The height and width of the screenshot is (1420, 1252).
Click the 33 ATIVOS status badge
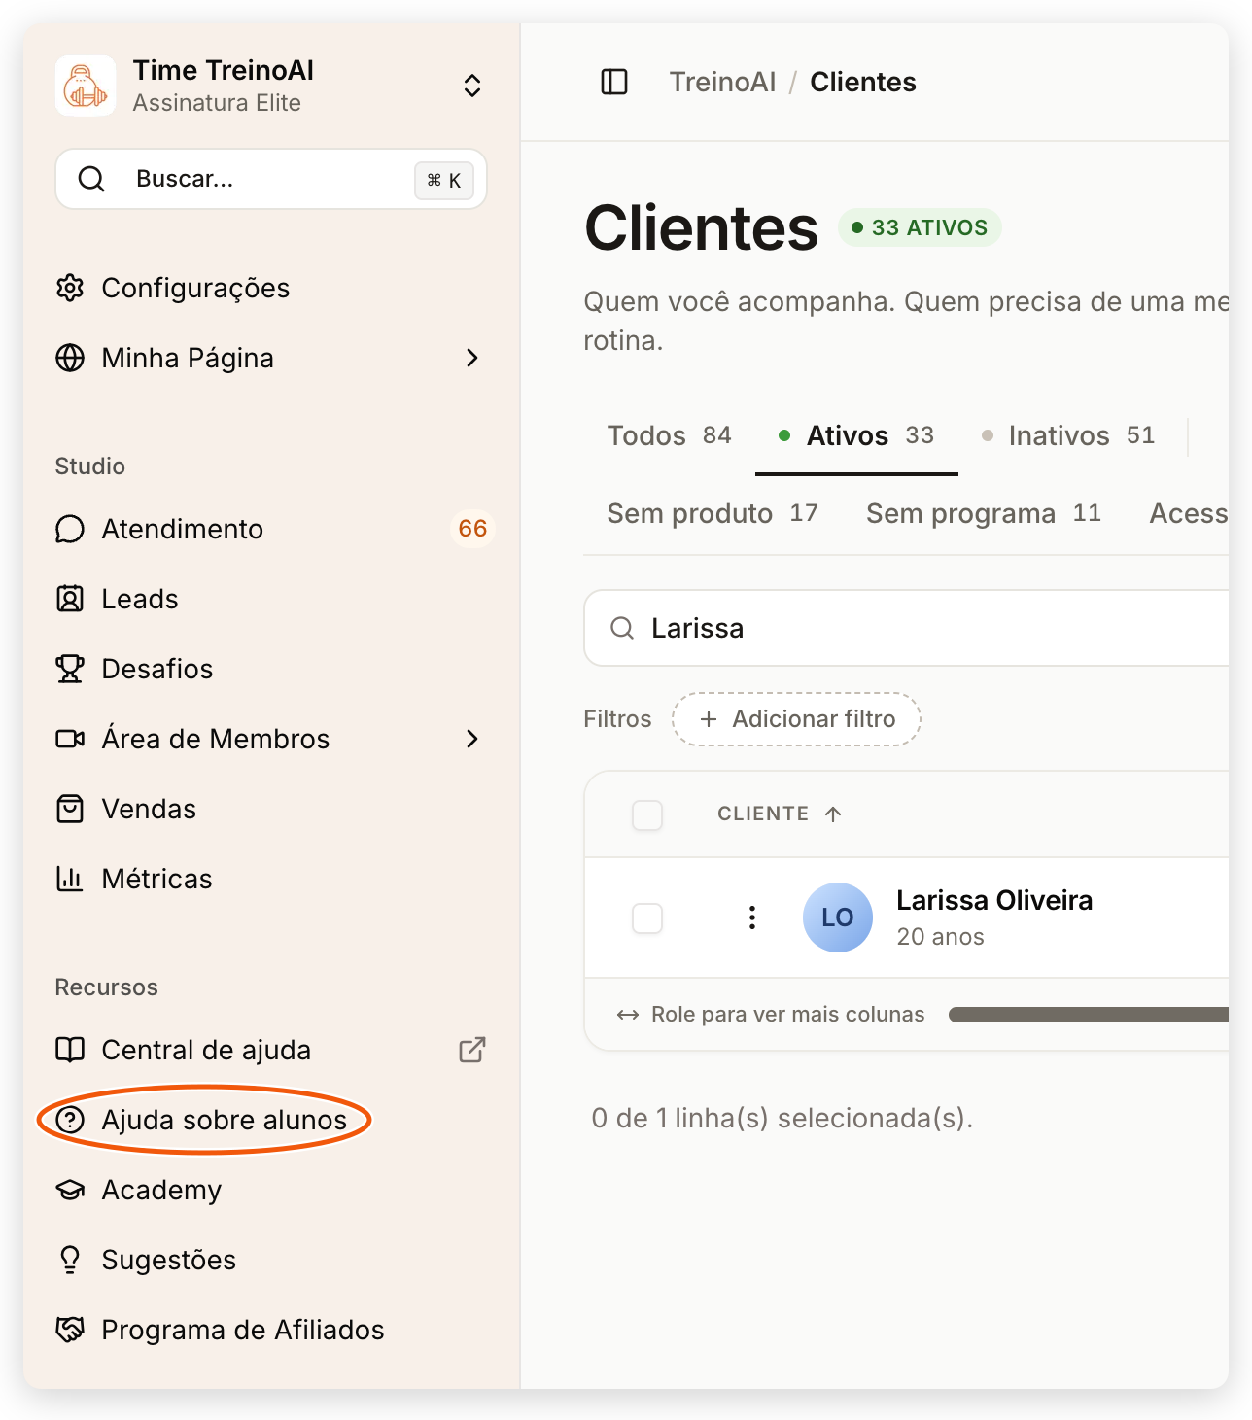point(920,227)
